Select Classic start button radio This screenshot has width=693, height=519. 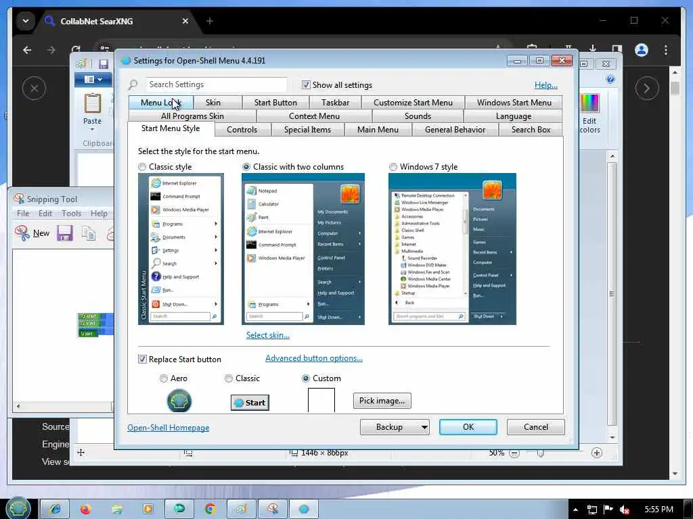[x=229, y=378]
